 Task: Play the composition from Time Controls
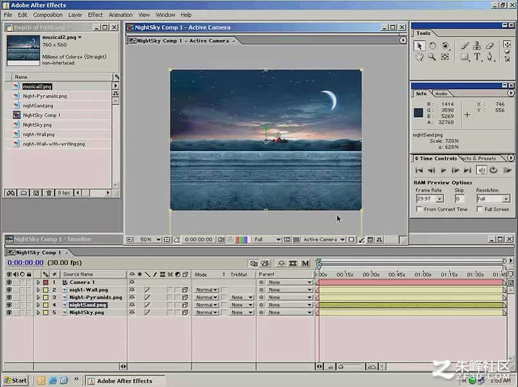(443, 170)
